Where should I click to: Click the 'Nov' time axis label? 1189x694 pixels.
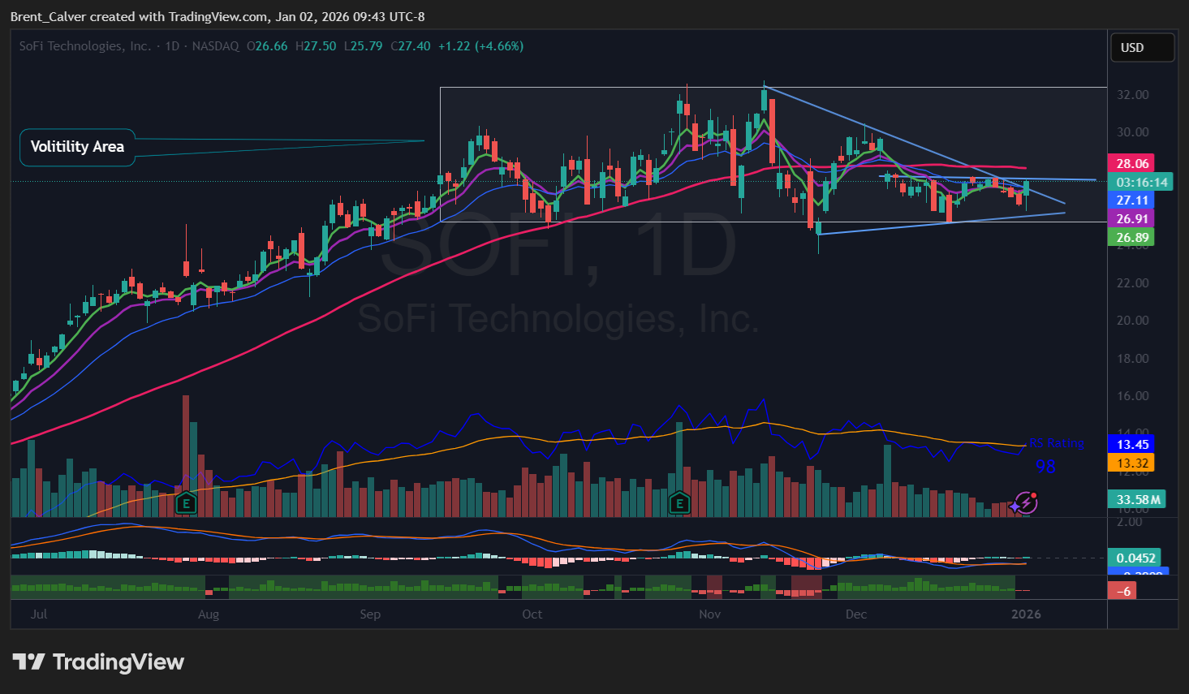pyautogui.click(x=710, y=614)
